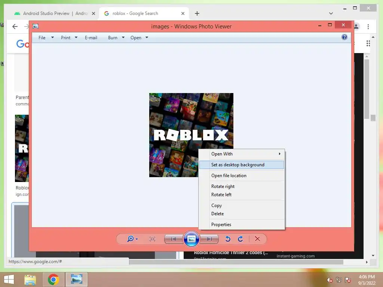Image resolution: width=383 pixels, height=287 pixels.
Task: Open Chrome three-dot menu
Action: pyautogui.click(x=368, y=27)
